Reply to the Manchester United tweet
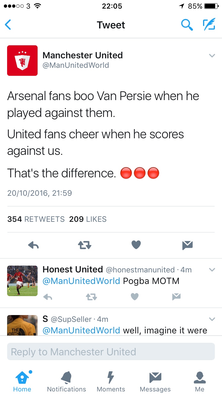 (33, 245)
